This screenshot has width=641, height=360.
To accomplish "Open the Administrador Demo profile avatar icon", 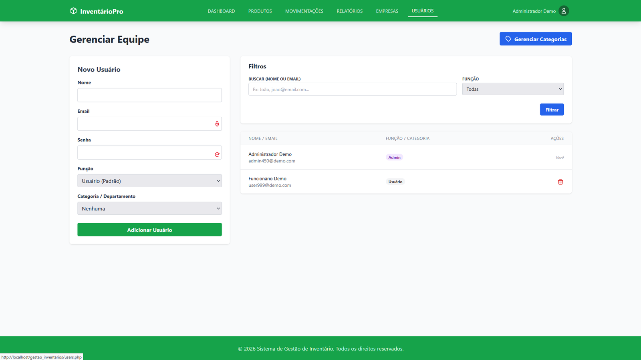I will (x=564, y=11).
